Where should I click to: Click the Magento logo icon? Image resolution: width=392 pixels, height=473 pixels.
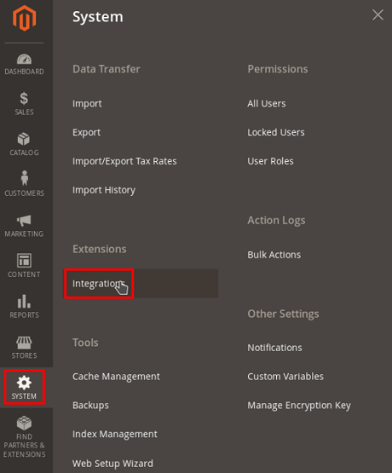click(24, 18)
